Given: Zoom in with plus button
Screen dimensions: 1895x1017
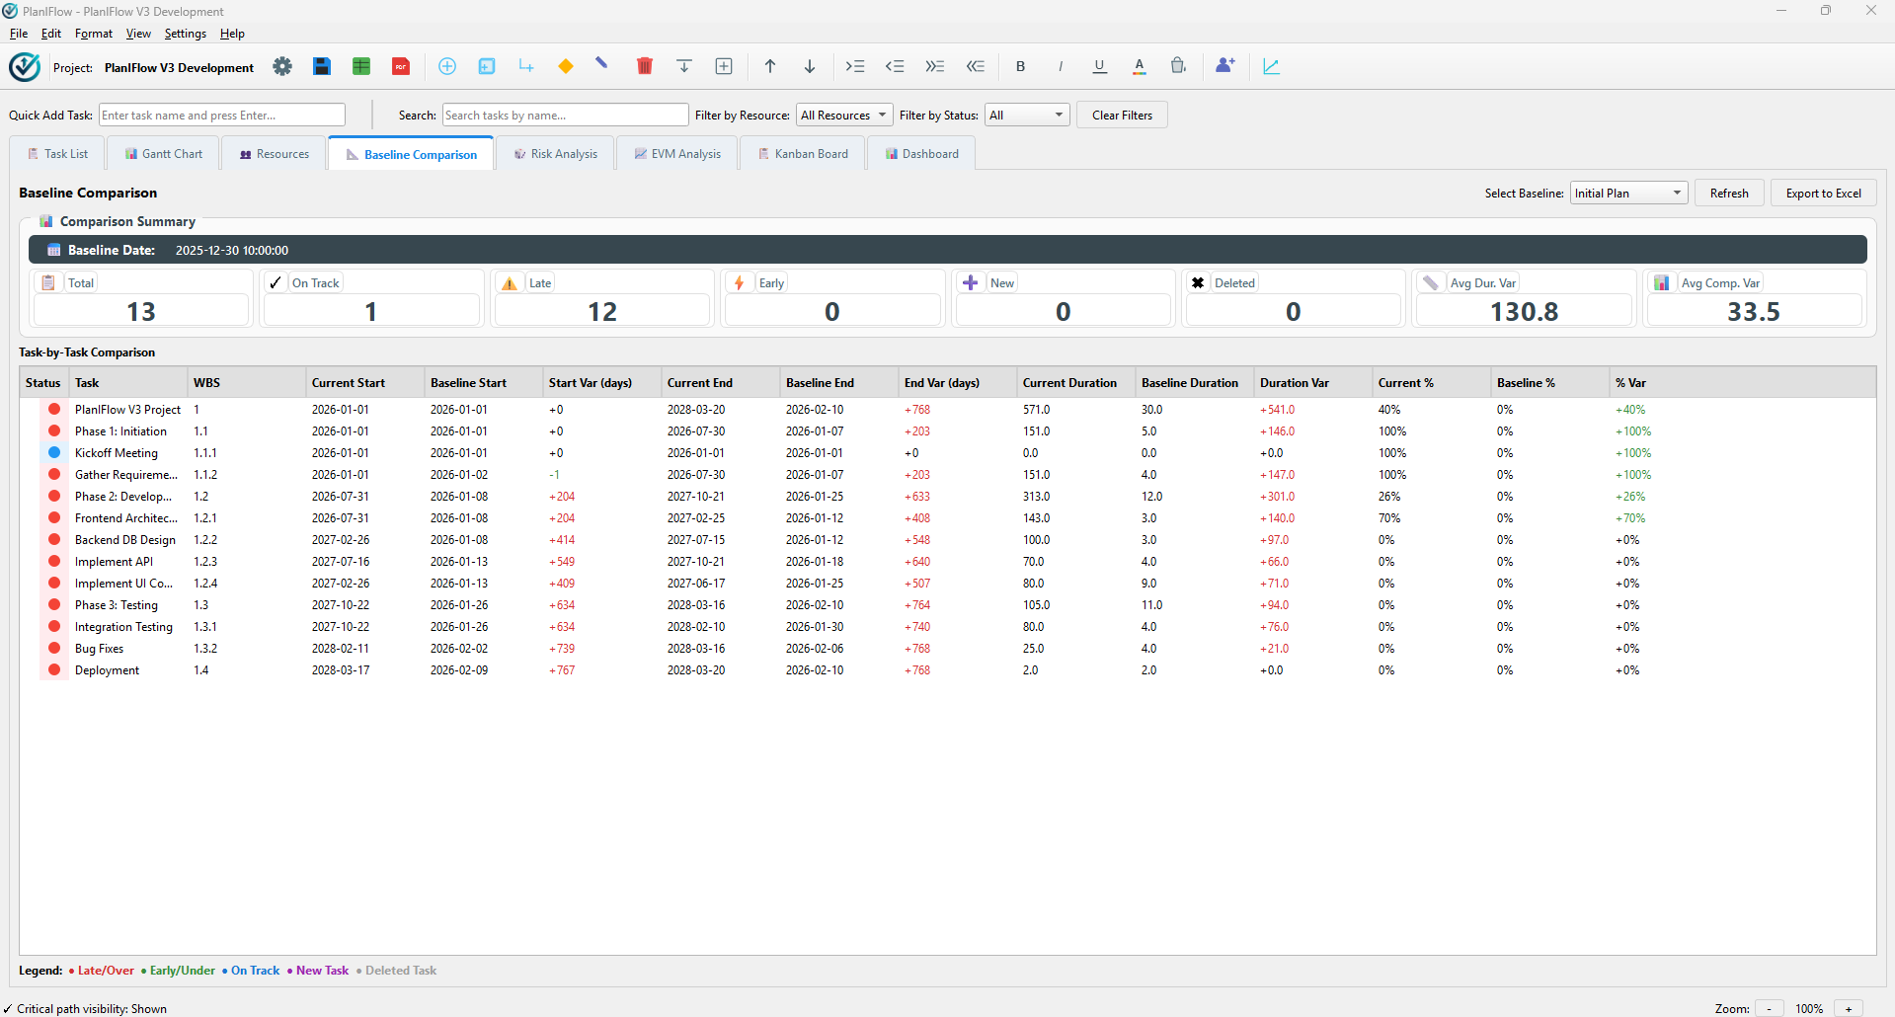Looking at the screenshot, I should 1849,1008.
